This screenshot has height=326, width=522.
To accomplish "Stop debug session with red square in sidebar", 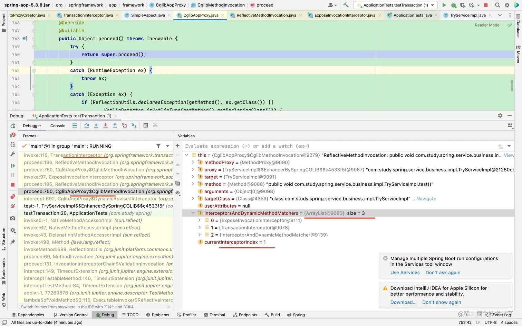I will point(13,185).
